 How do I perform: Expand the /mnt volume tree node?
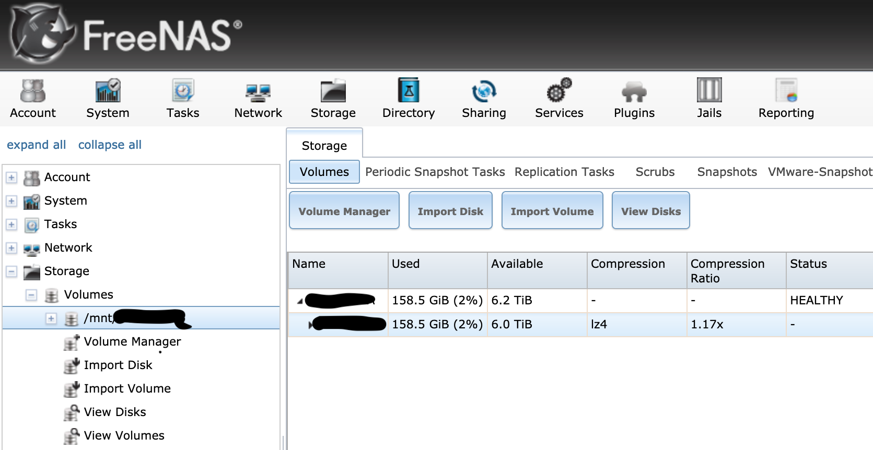click(51, 318)
